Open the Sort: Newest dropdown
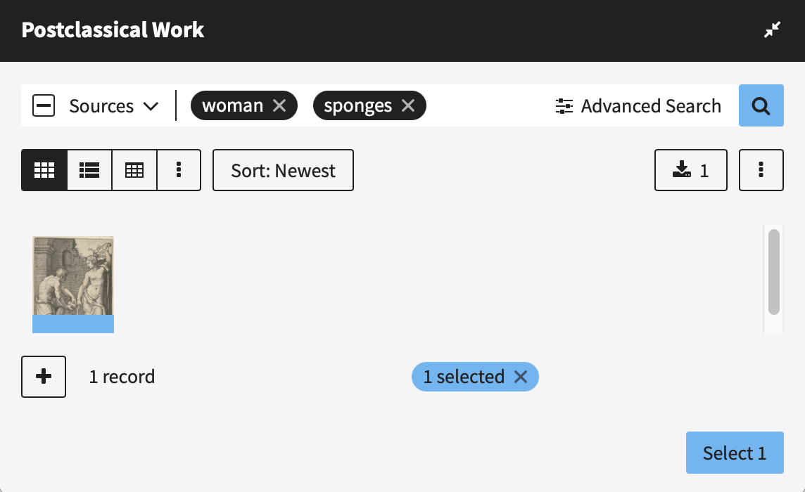 click(283, 170)
